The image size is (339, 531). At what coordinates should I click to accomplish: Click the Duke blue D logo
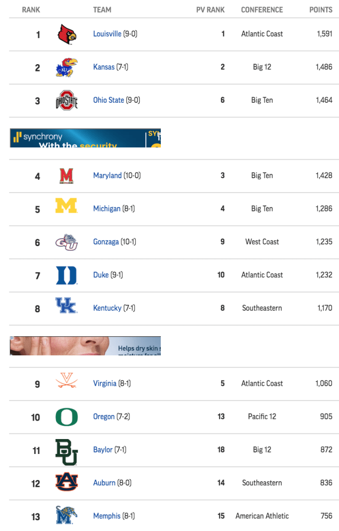click(x=66, y=275)
